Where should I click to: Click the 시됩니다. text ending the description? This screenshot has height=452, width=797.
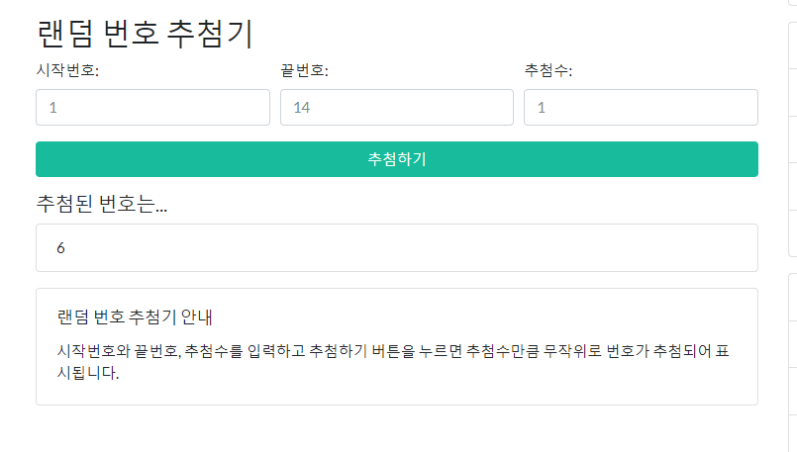click(x=88, y=373)
